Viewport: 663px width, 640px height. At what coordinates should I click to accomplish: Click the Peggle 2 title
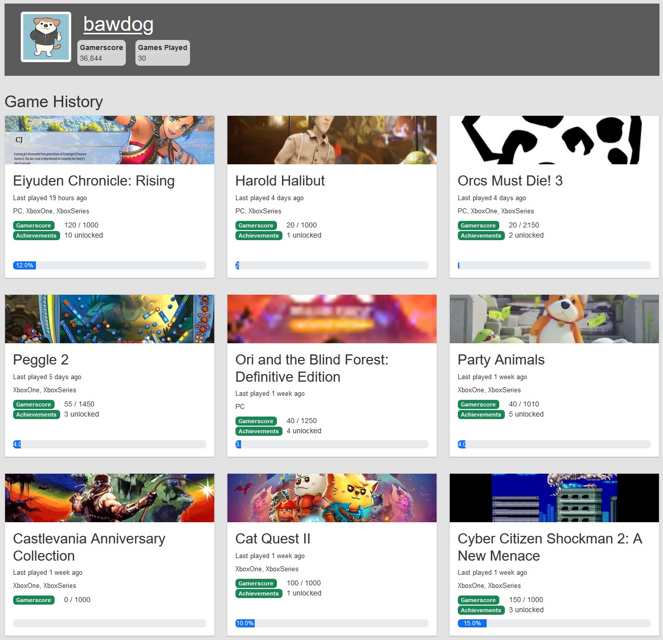[41, 360]
